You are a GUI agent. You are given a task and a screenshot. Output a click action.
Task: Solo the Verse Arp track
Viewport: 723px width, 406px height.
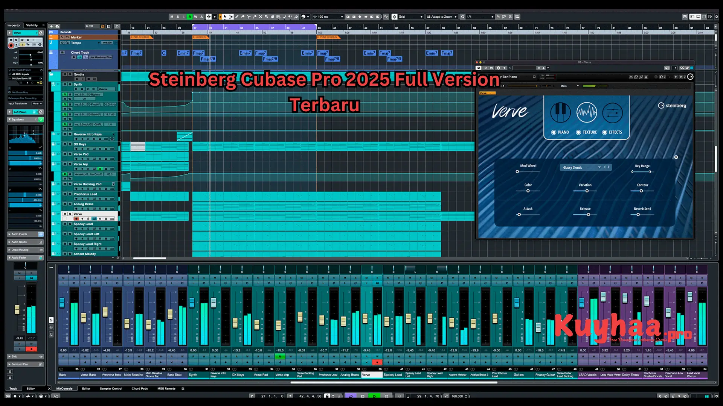(x=70, y=164)
